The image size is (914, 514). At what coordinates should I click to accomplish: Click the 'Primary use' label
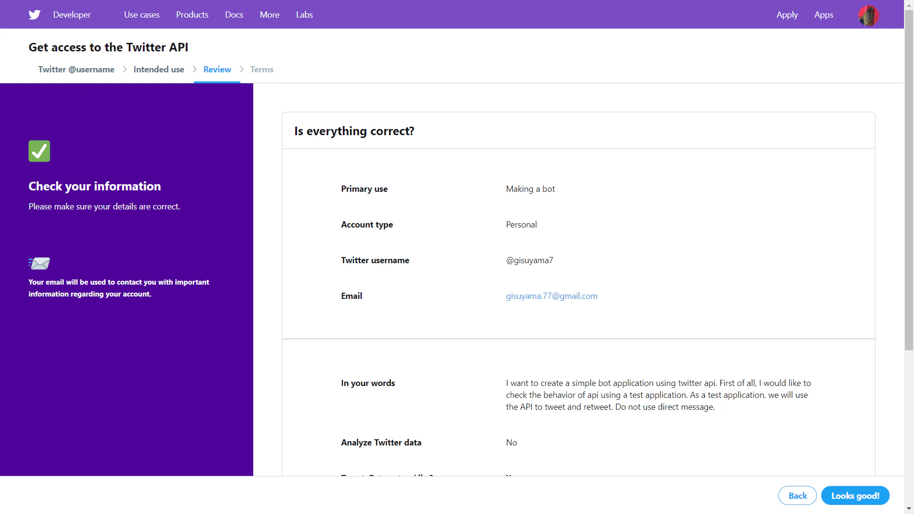point(364,189)
